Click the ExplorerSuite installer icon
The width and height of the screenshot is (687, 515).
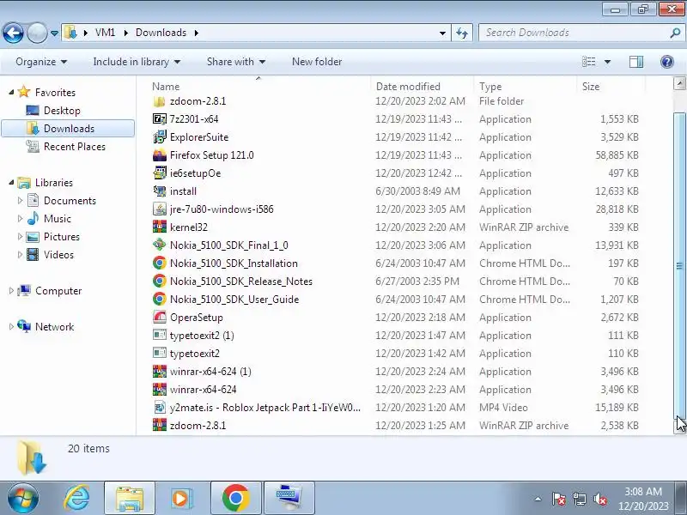160,137
